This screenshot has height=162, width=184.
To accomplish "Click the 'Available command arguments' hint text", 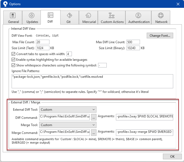I will (87, 141).
